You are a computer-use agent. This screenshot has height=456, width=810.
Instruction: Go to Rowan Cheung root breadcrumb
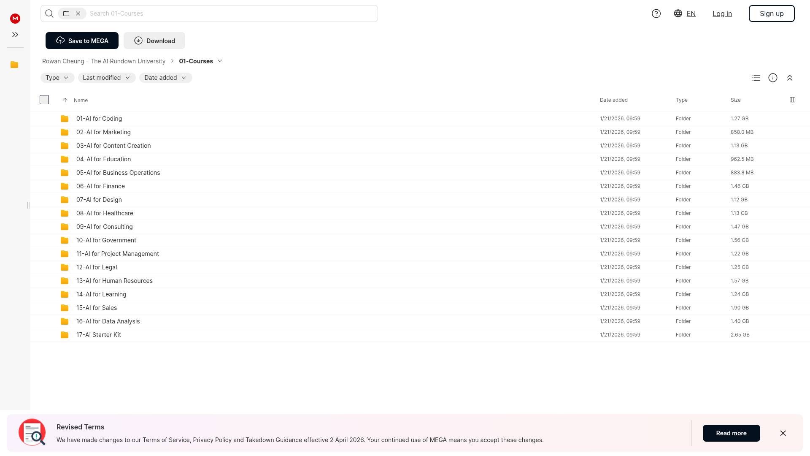coord(104,61)
